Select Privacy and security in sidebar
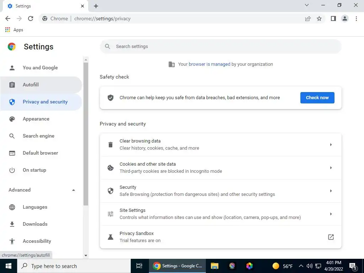The height and width of the screenshot is (273, 364). (x=41, y=102)
